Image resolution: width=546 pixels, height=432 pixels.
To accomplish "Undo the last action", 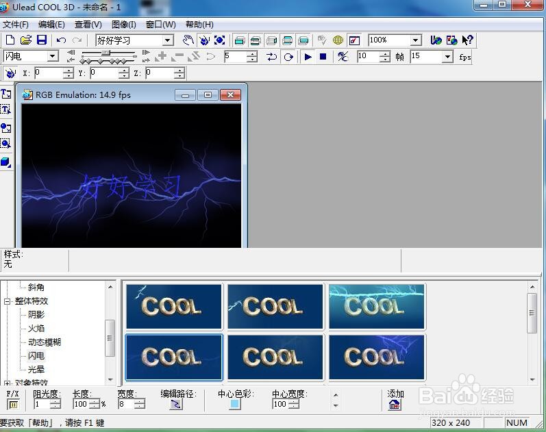I will [x=61, y=40].
